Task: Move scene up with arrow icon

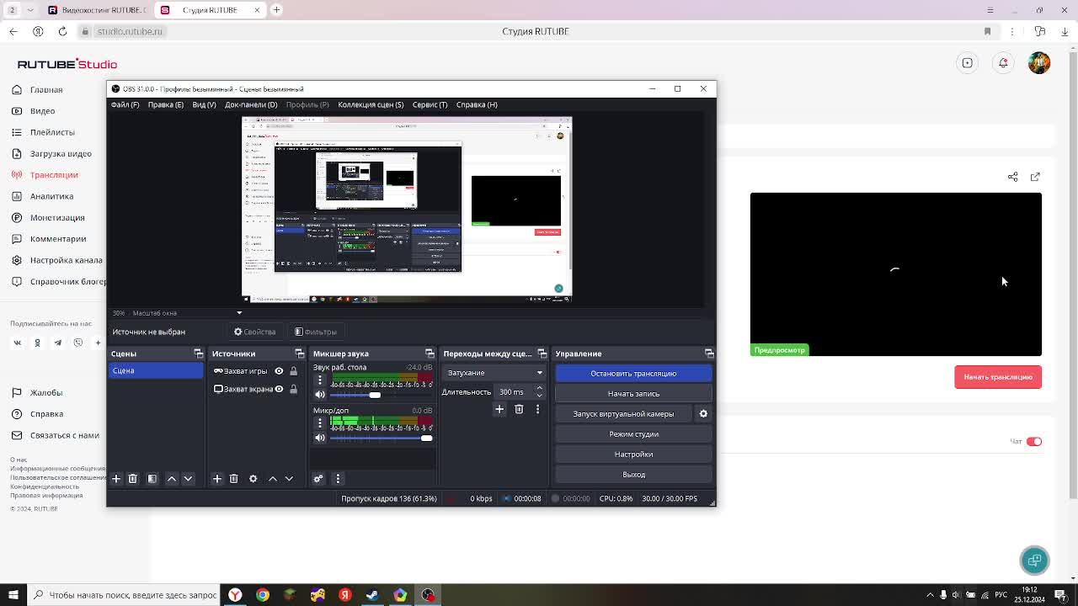Action: click(172, 479)
